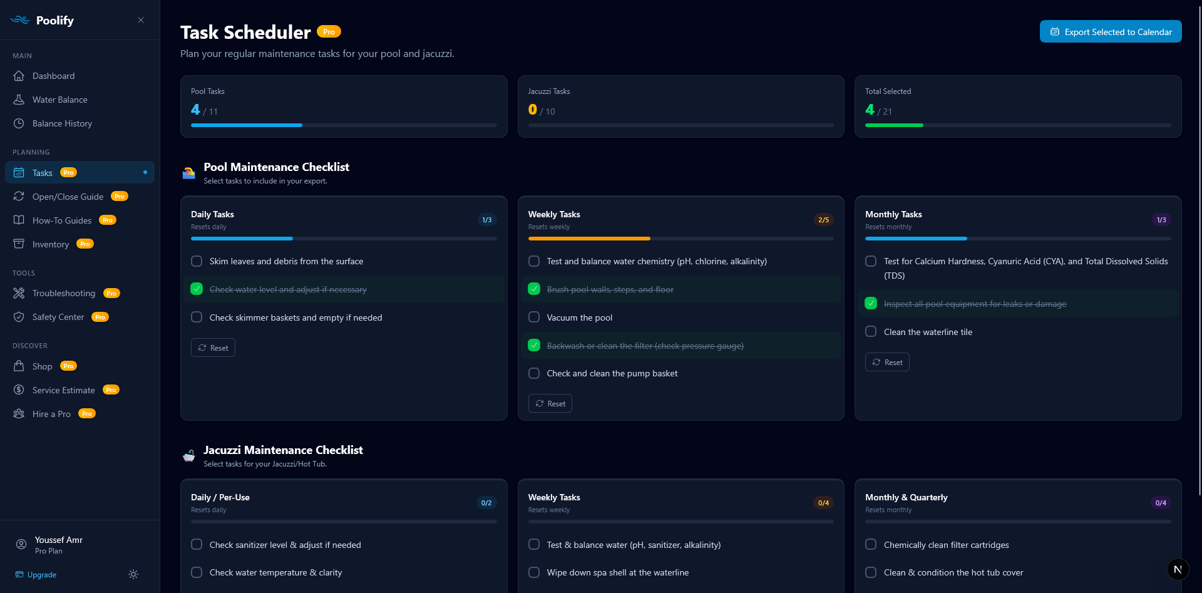Click the Pool Maintenance Checklist pool icon

tap(188, 173)
